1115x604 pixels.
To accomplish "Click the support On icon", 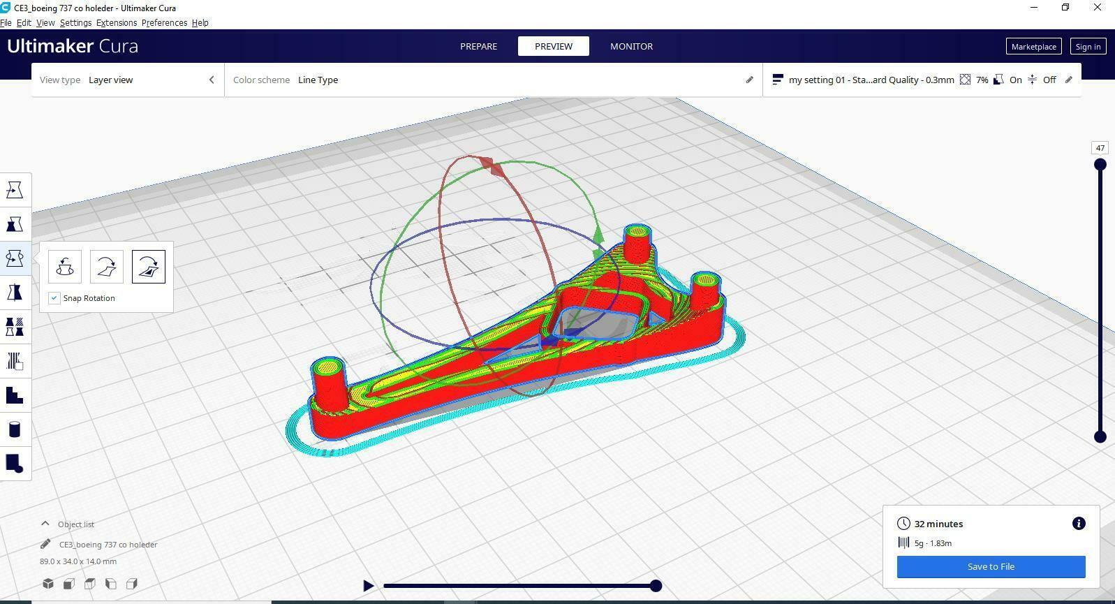I will point(999,80).
